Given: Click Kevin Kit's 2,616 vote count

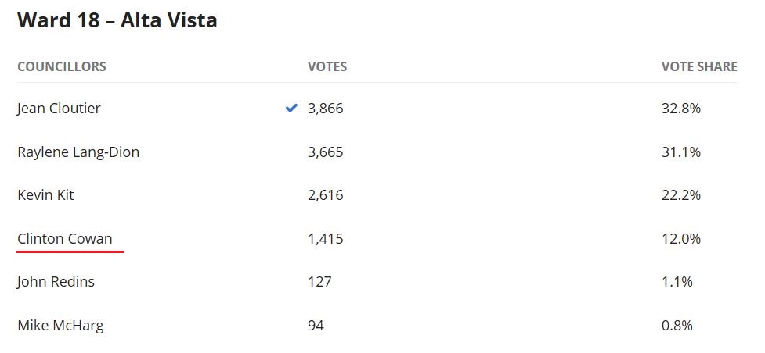Looking at the screenshot, I should 326,195.
